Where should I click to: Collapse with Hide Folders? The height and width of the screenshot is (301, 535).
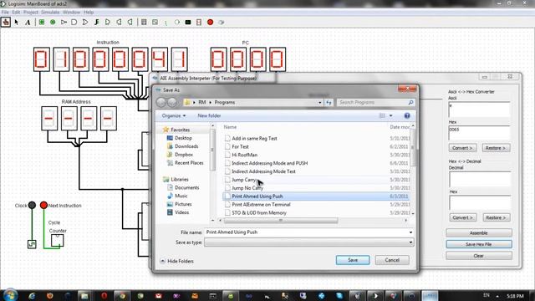coord(176,261)
